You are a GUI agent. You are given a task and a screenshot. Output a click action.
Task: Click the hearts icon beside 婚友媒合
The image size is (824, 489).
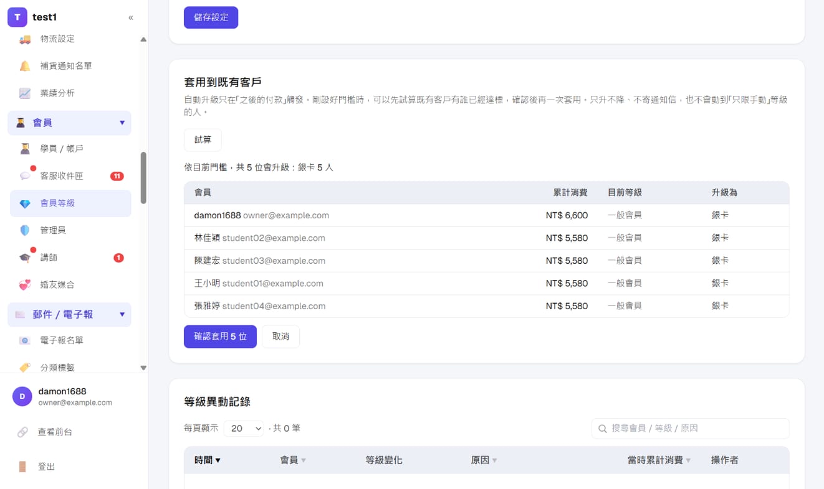25,285
